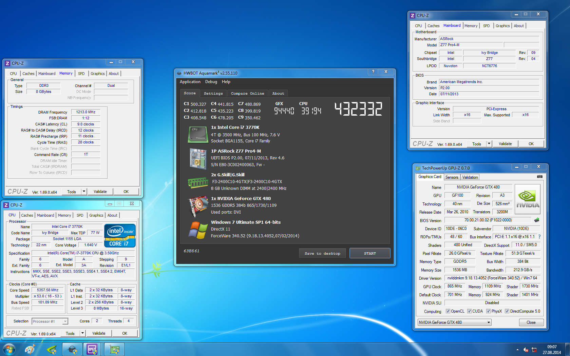Open the About tab in Aquamark
Image resolution: width=570 pixels, height=356 pixels.
point(278,93)
